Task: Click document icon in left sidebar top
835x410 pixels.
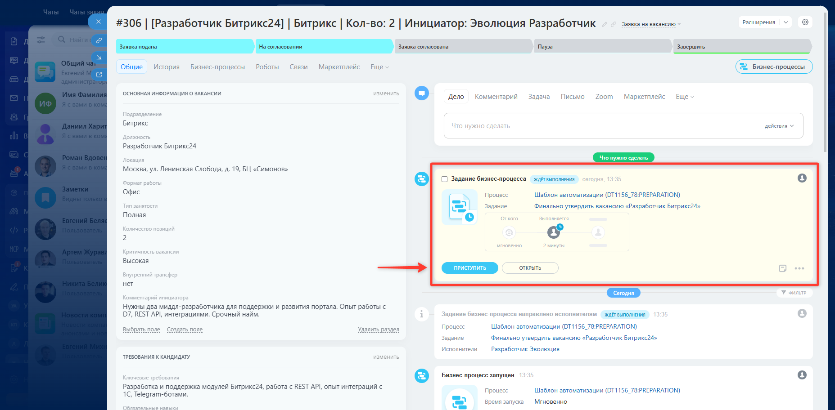Action: (14, 41)
